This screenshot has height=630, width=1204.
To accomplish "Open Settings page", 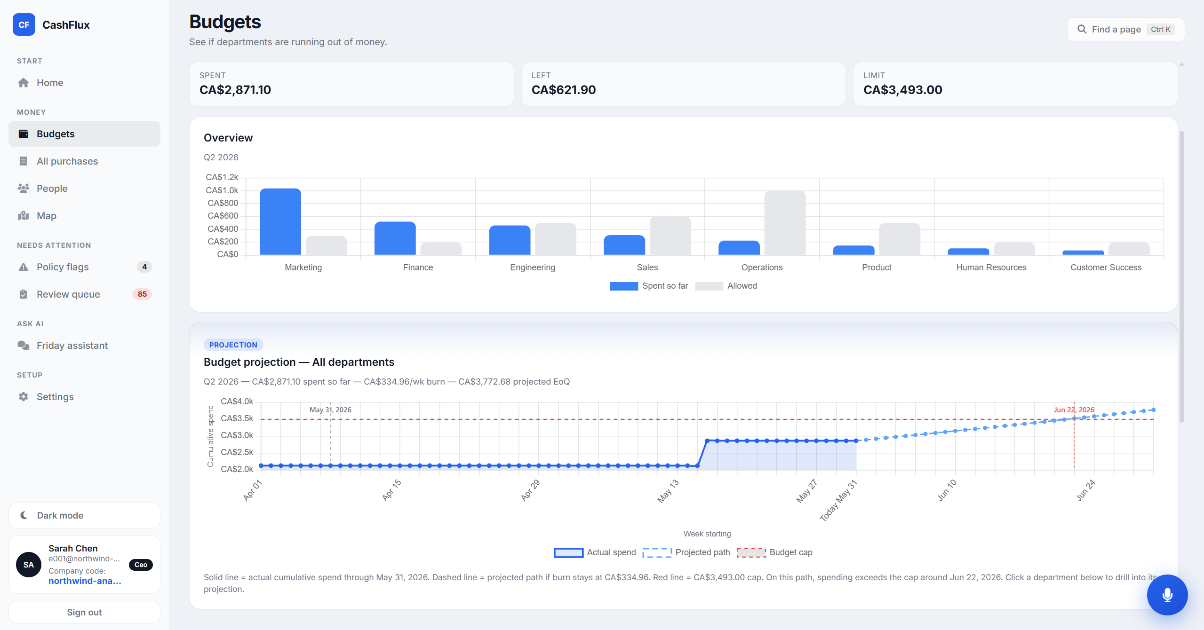I will click(84, 397).
